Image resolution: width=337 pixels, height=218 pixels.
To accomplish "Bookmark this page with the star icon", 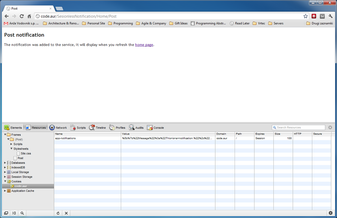I will [305, 16].
